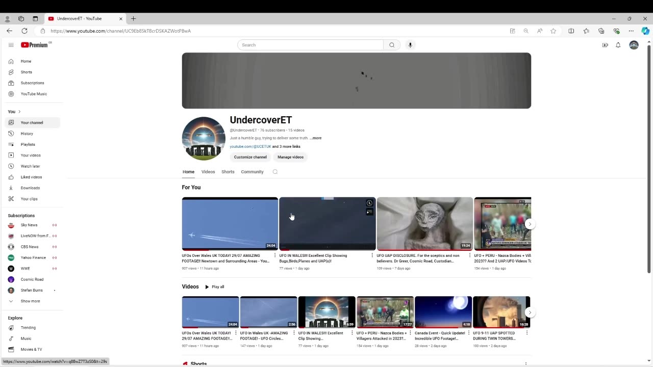This screenshot has height=367, width=653.
Task: Switch to the channel Home tab
Action: pos(188,172)
